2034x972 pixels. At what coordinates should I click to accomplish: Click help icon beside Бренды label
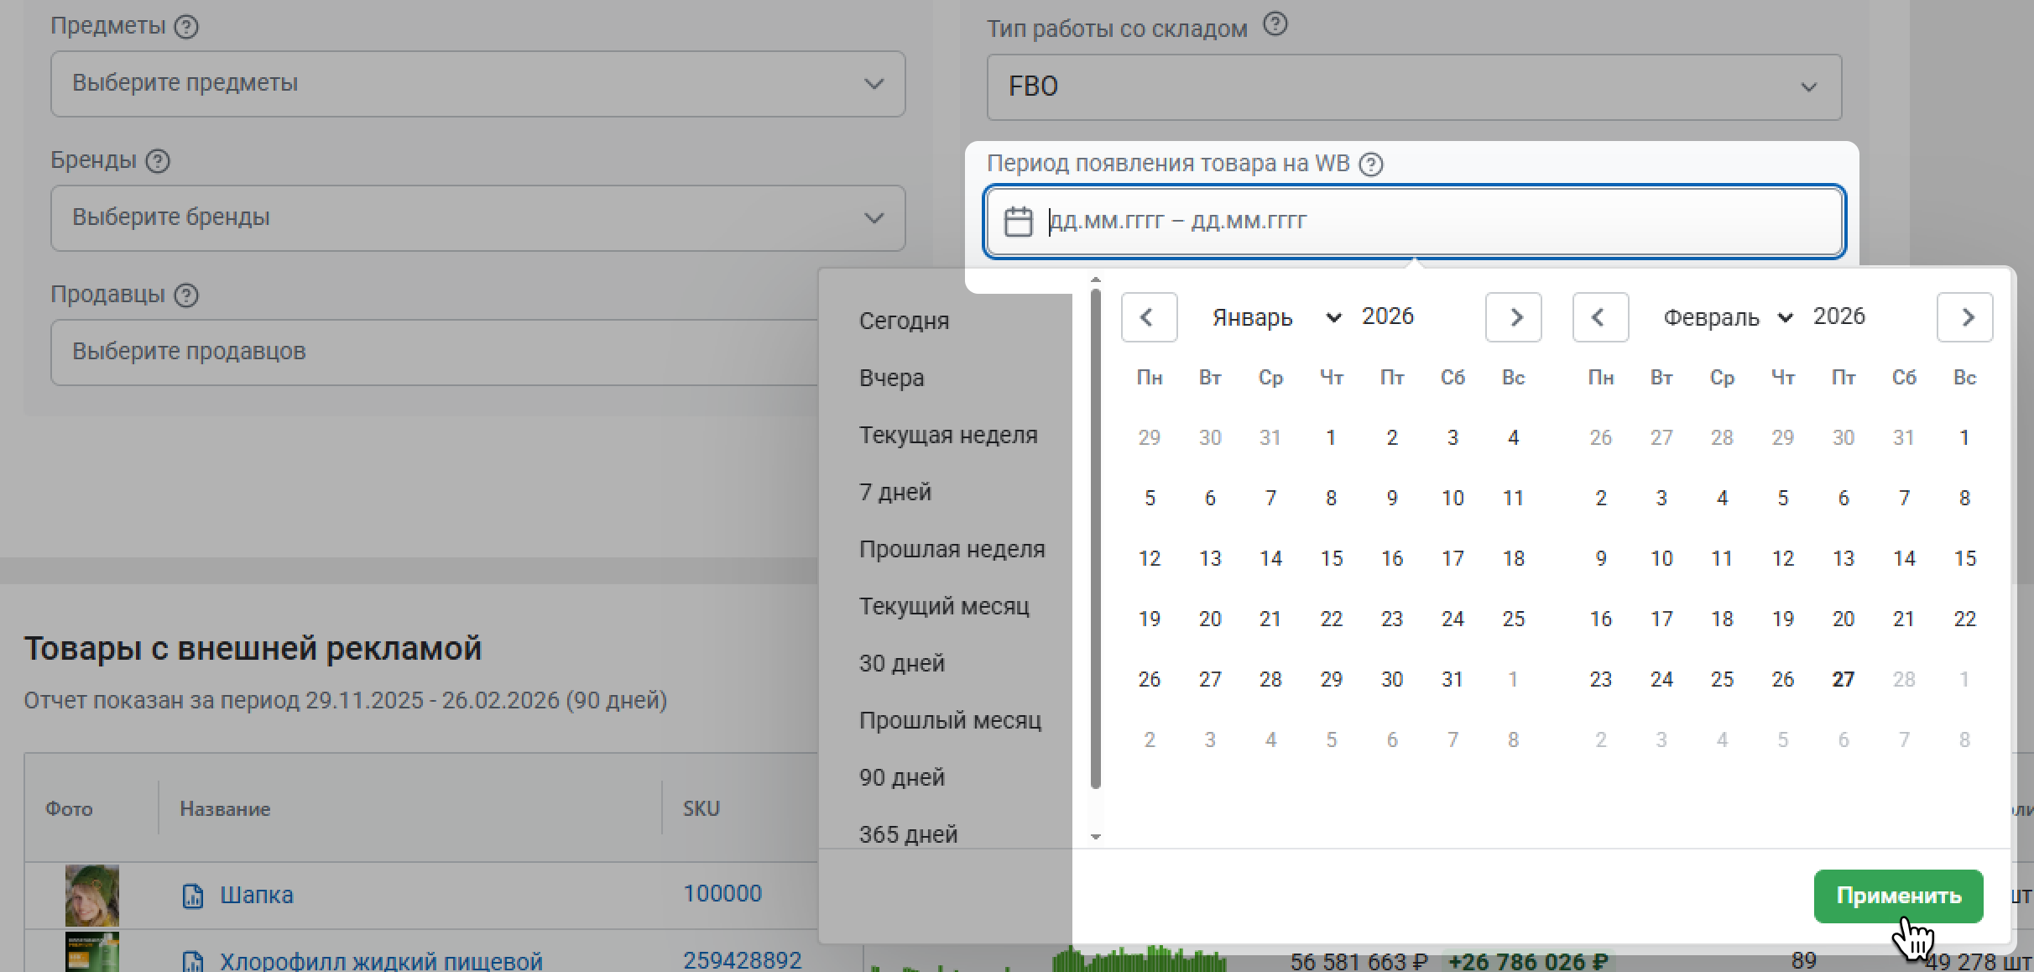click(x=158, y=161)
